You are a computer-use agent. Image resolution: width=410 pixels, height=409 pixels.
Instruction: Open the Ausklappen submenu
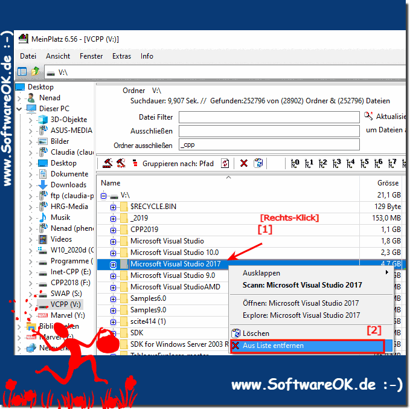point(311,273)
